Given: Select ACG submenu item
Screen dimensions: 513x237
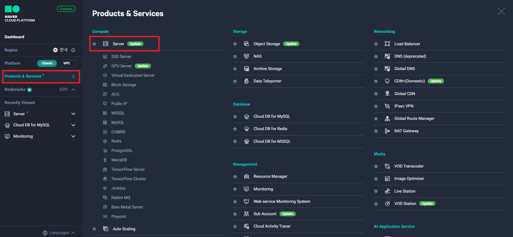Looking at the screenshot, I should (x=115, y=94).
